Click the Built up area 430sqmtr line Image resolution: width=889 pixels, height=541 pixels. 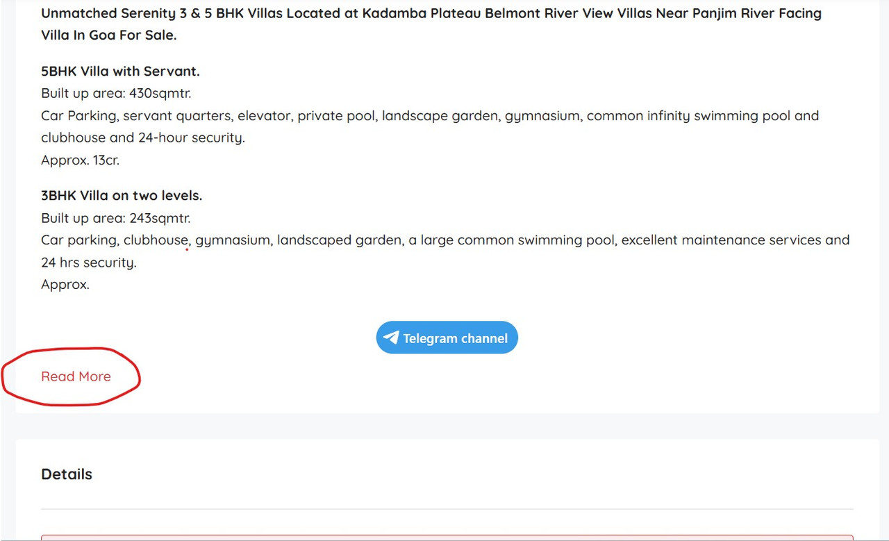click(116, 93)
